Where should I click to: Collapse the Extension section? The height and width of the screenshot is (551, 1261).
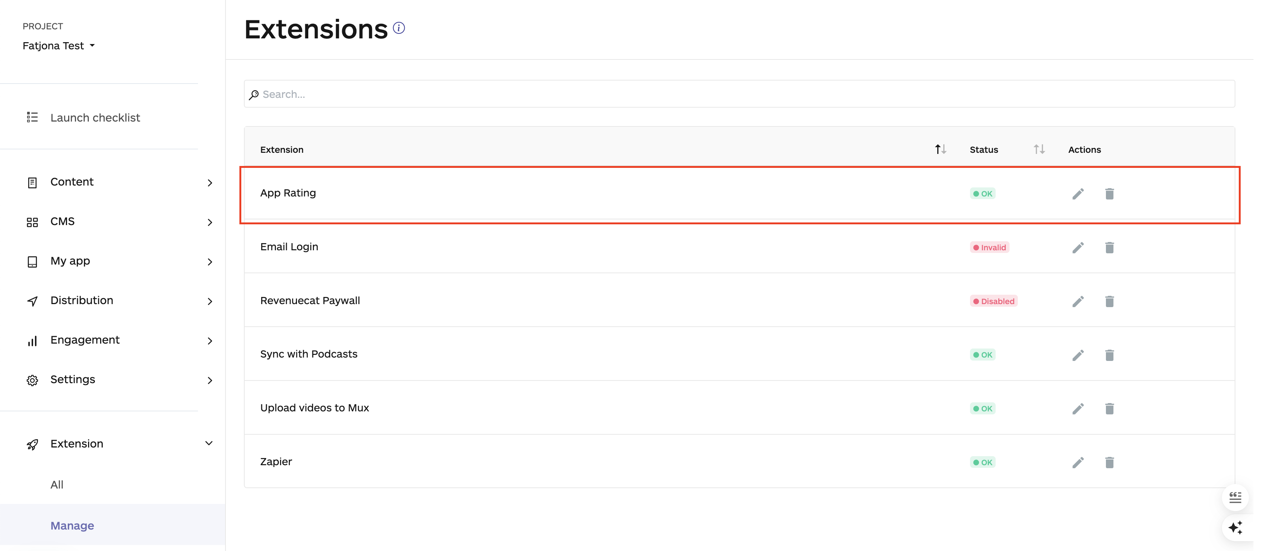[x=209, y=443]
